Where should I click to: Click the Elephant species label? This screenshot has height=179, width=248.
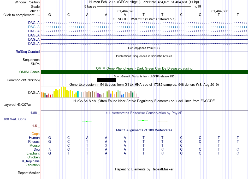click(x=33, y=153)
